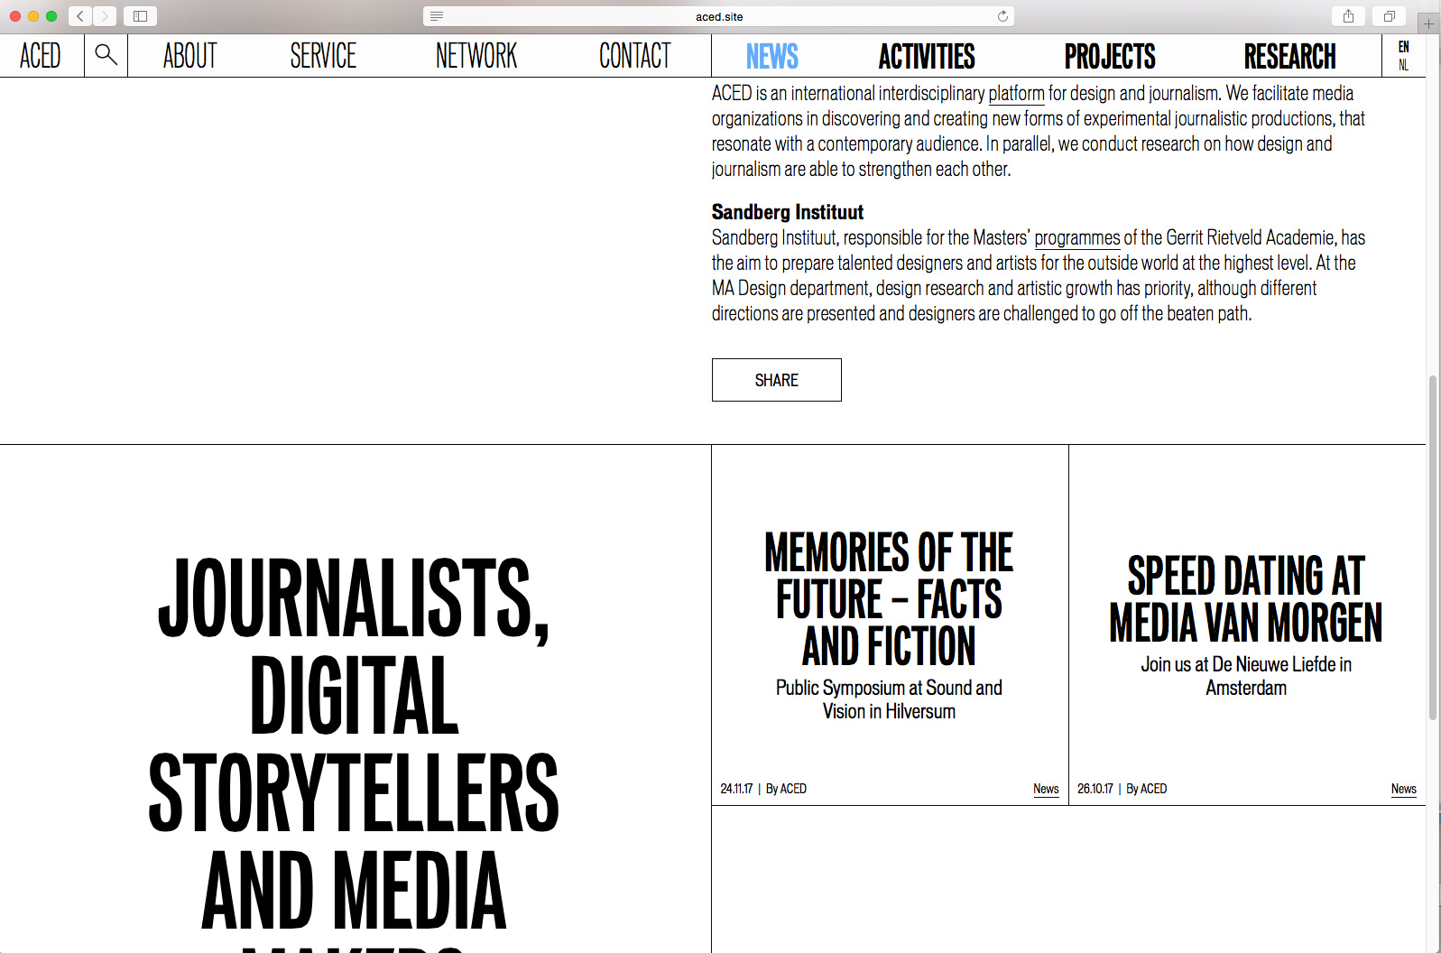
Task: Click the SHARE button
Action: [777, 380]
